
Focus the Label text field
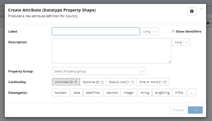point(96,31)
